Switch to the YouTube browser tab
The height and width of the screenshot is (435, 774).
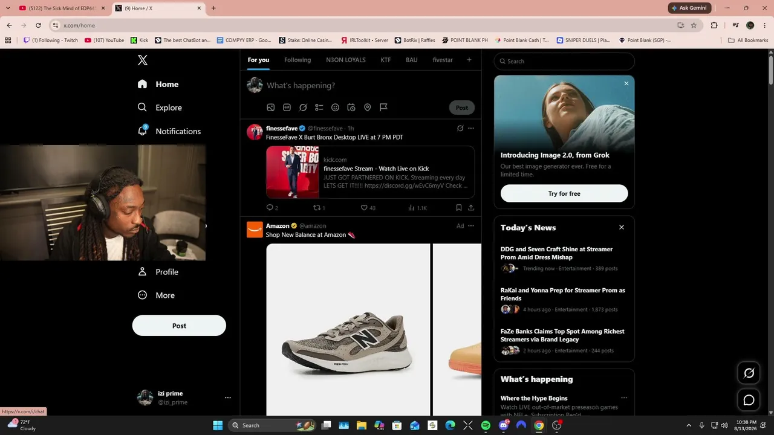[x=60, y=8]
